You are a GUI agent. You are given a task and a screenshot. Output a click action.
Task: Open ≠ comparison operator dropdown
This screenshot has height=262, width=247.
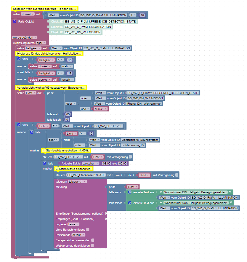pyautogui.click(x=55, y=126)
